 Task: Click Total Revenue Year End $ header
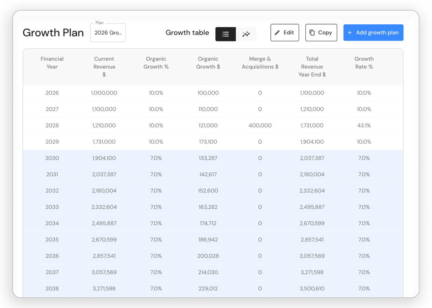pos(312,67)
